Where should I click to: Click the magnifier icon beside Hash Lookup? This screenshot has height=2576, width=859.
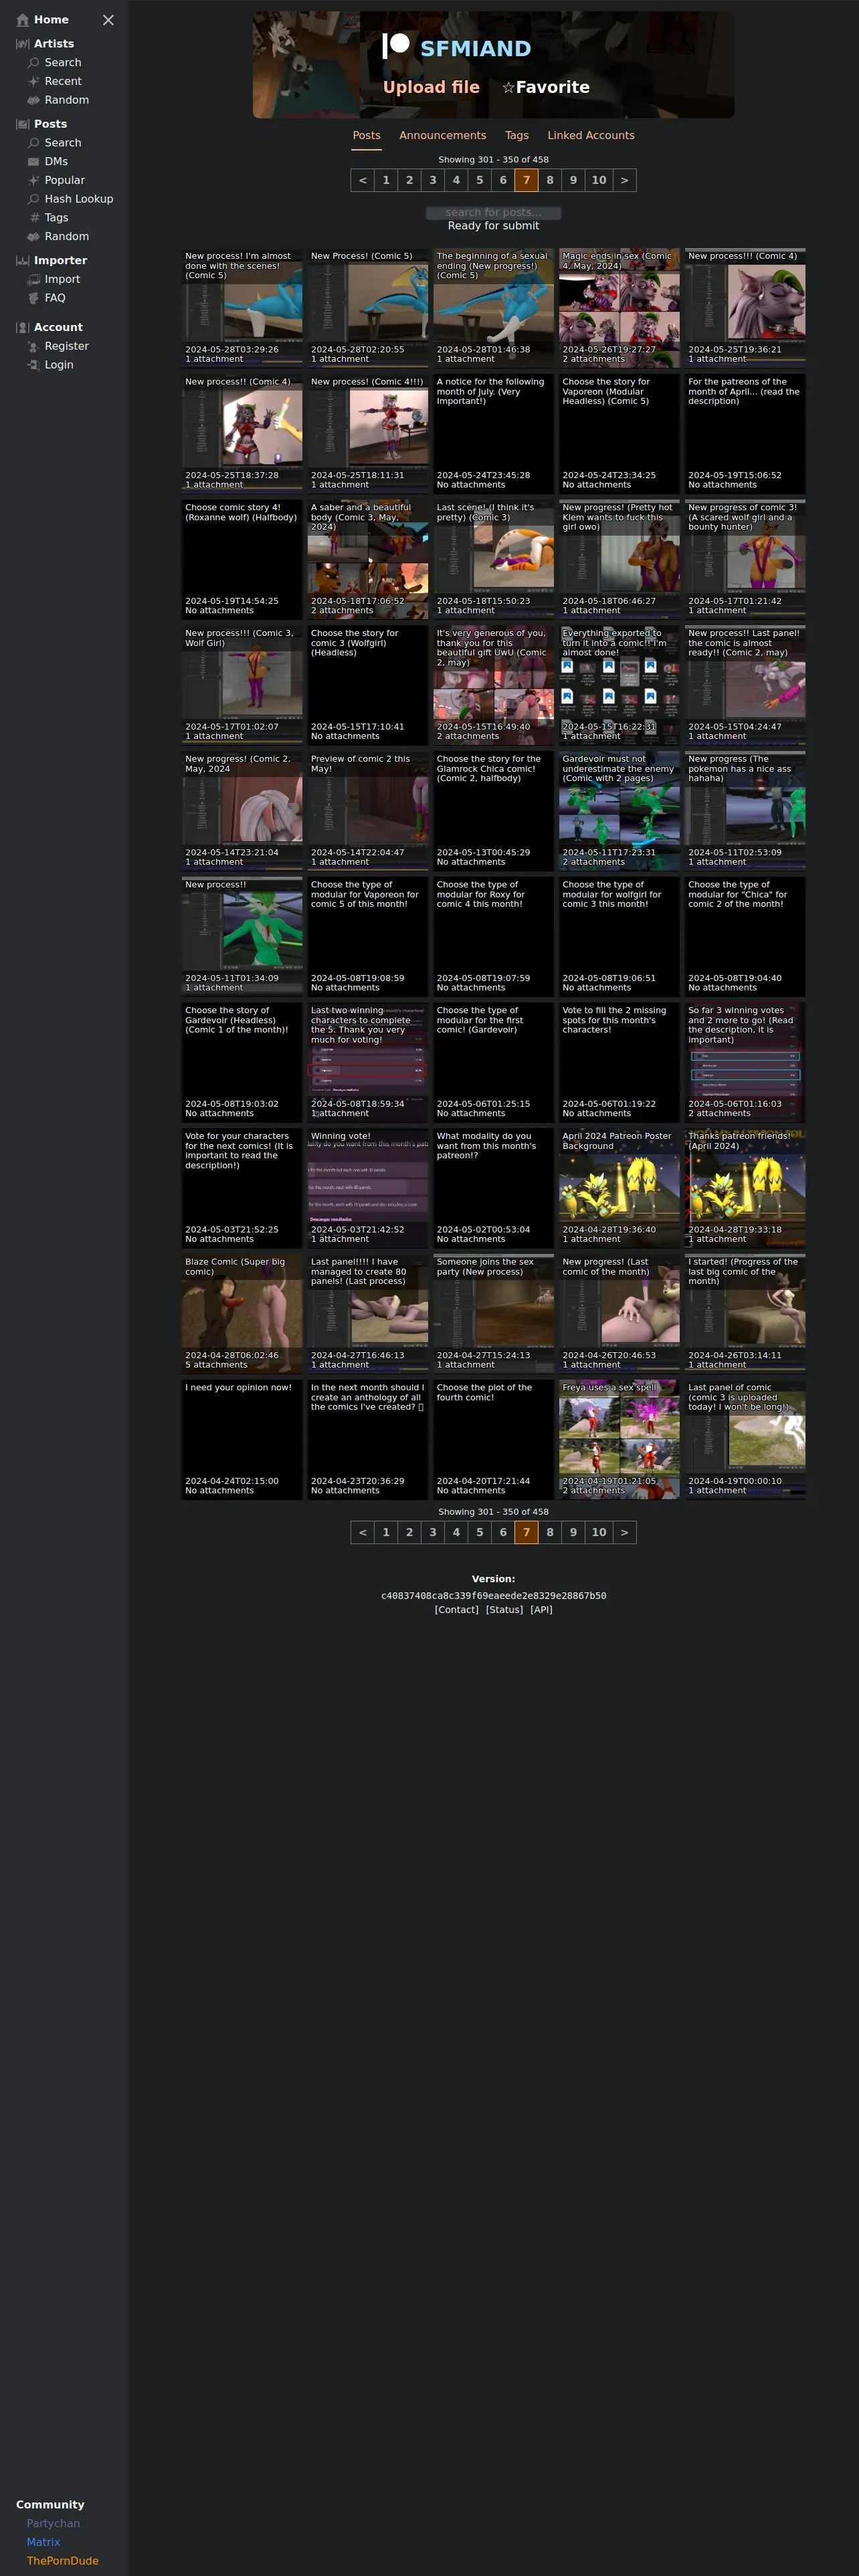[34, 199]
